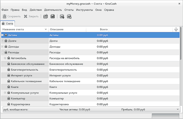Expand the Долги account tree
This screenshot has height=119, width=183.
click(2, 41)
